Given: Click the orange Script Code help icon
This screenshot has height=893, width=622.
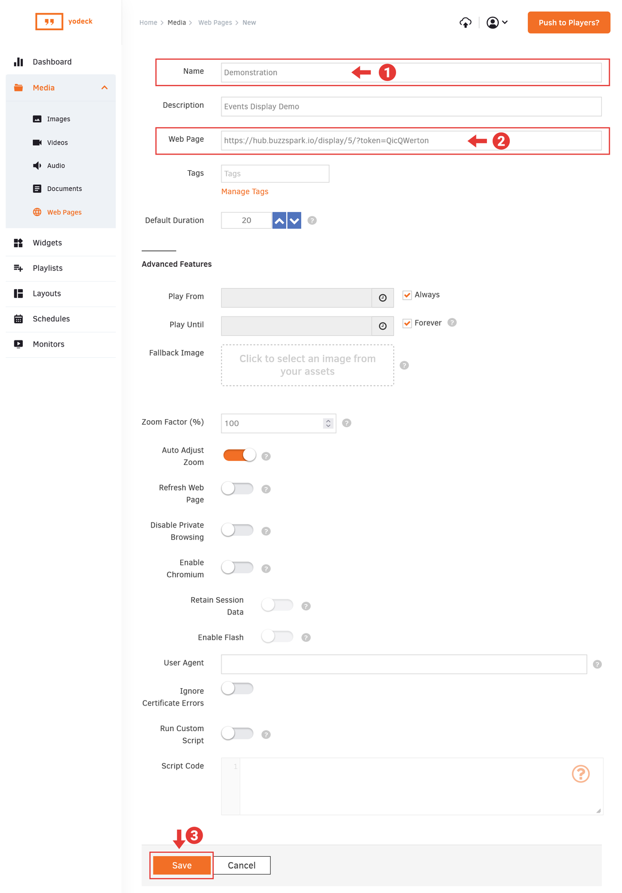Looking at the screenshot, I should click(x=581, y=774).
